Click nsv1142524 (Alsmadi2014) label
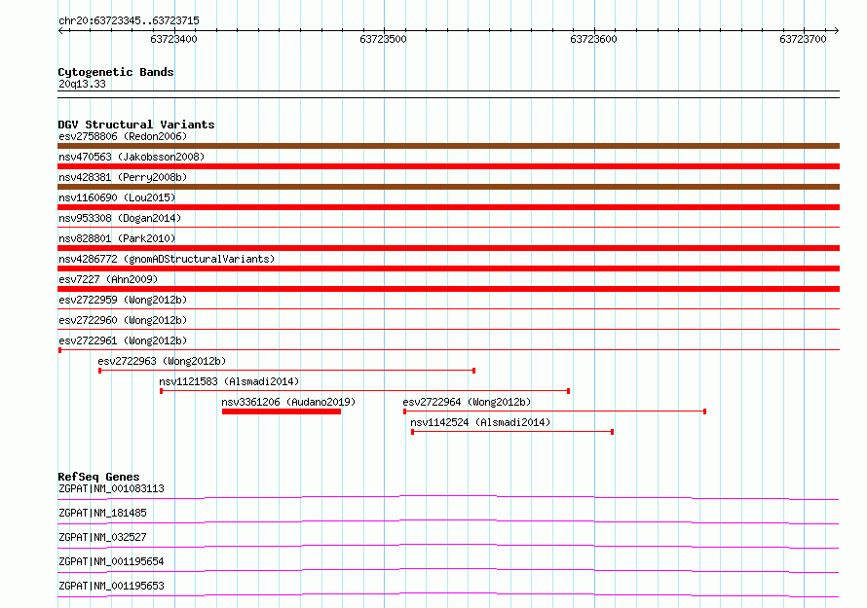 (480, 422)
